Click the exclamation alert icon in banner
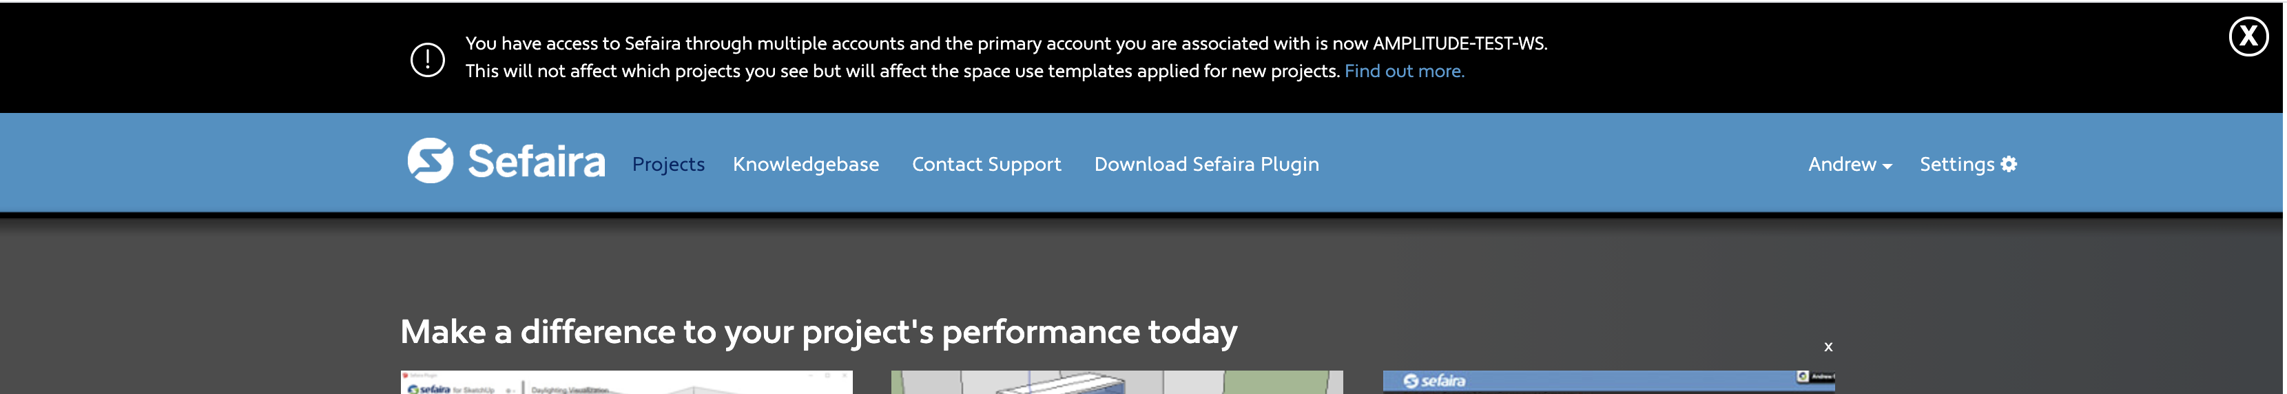2287x394 pixels. coord(428,59)
